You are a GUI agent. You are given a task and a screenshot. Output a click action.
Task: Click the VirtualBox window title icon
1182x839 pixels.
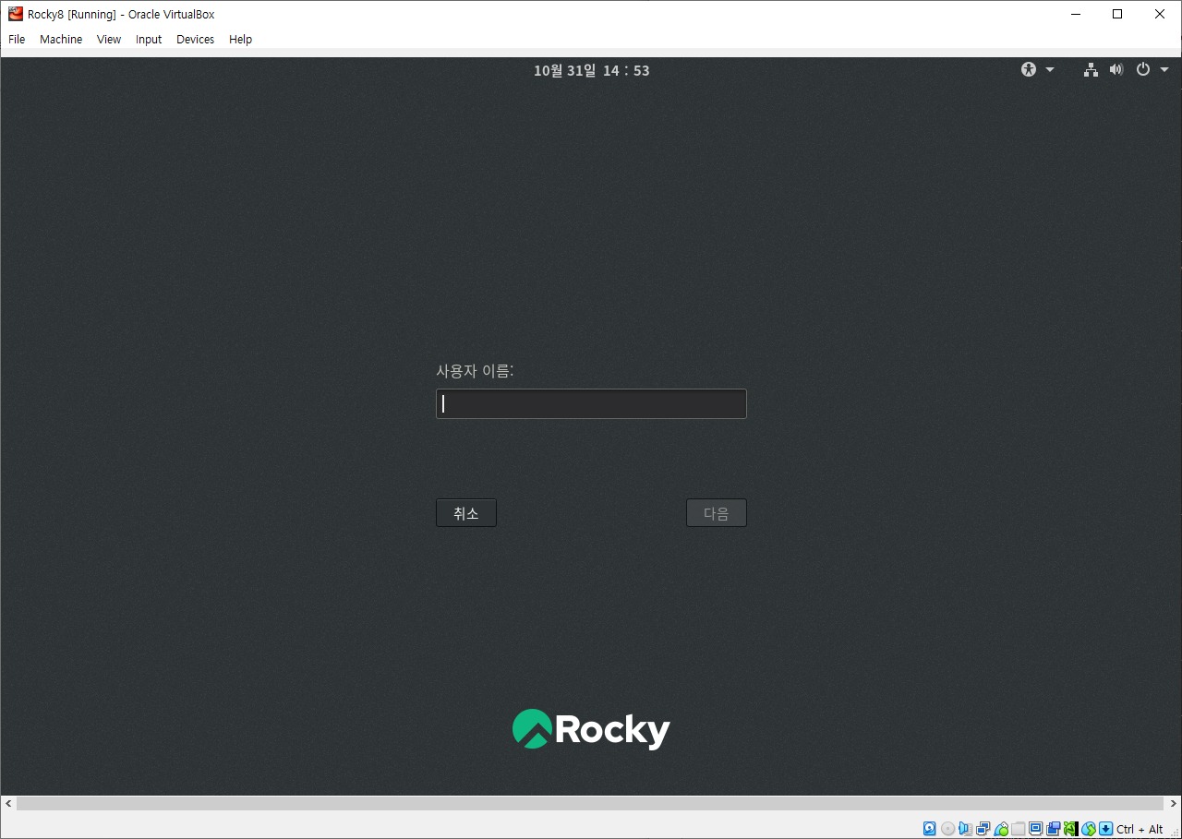click(15, 14)
